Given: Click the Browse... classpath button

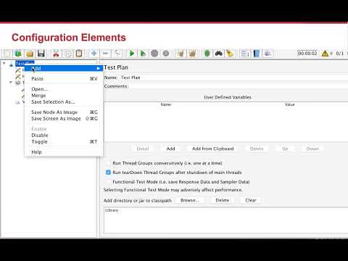Looking at the screenshot, I should point(189,200).
